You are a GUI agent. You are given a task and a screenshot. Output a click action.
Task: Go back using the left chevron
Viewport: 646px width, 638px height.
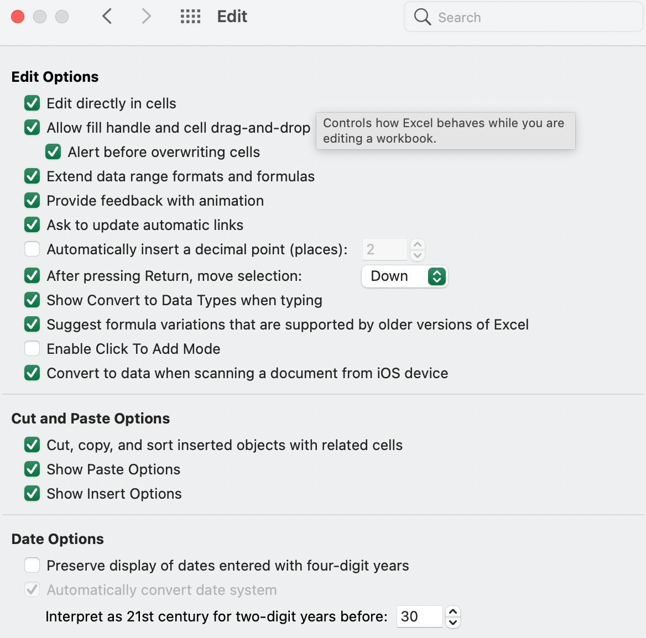click(x=107, y=17)
